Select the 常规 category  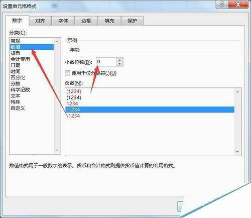point(32,41)
